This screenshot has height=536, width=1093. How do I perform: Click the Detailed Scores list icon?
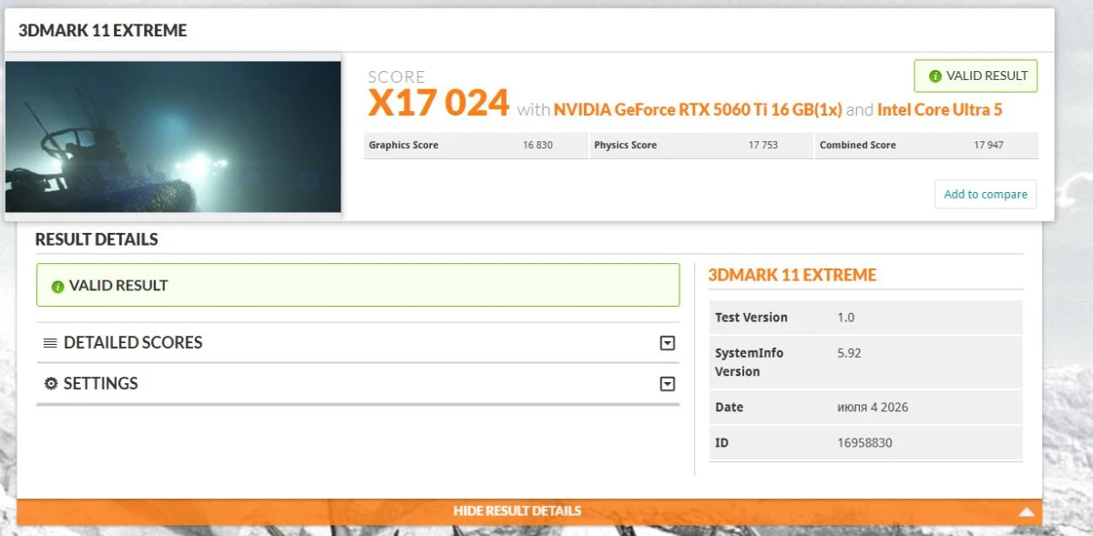(x=50, y=343)
